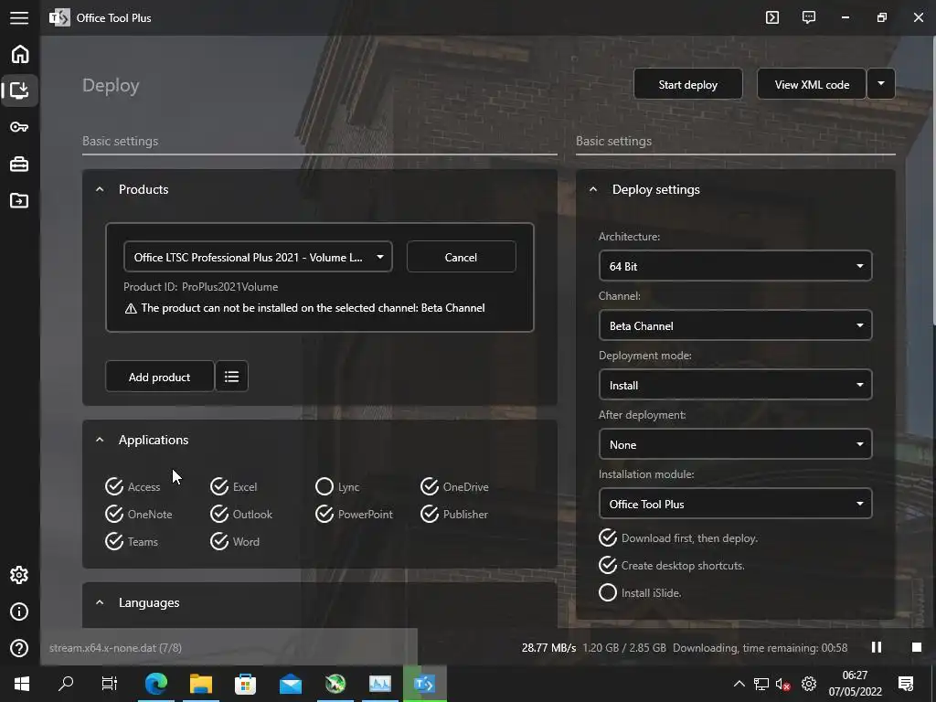The width and height of the screenshot is (936, 702).
Task: Open Microsoft Store from taskbar
Action: tap(245, 684)
